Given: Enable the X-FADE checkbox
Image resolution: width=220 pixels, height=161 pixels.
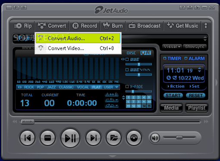Looking at the screenshot, I should click(x=127, y=87).
